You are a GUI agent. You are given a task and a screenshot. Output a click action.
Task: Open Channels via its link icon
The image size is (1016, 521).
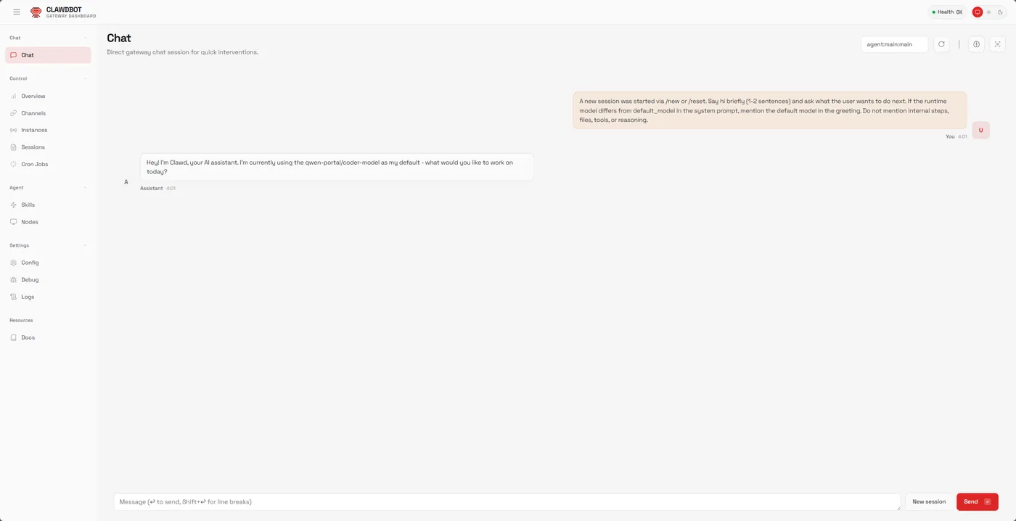14,113
